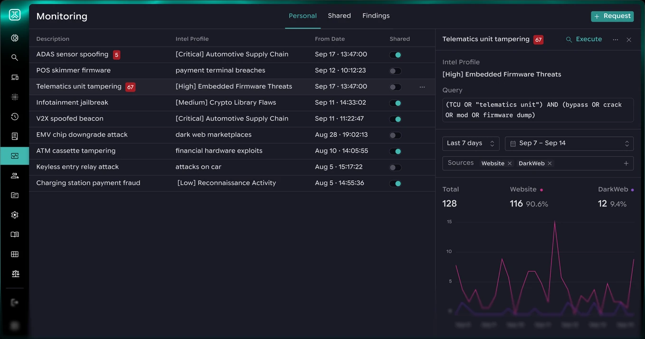The width and height of the screenshot is (645, 339).
Task: Click the plus icon in Sources field
Action: click(x=626, y=163)
